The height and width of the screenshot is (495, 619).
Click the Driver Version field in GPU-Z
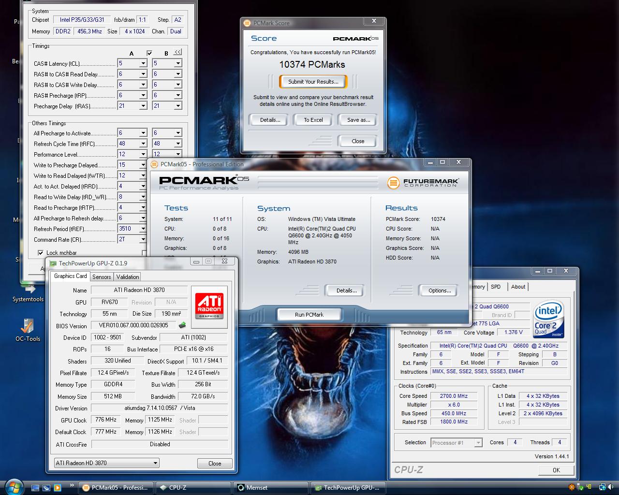pos(160,408)
